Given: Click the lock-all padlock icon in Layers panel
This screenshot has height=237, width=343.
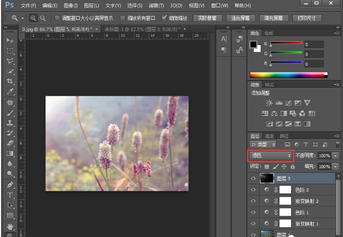Looking at the screenshot, I should pos(293,167).
